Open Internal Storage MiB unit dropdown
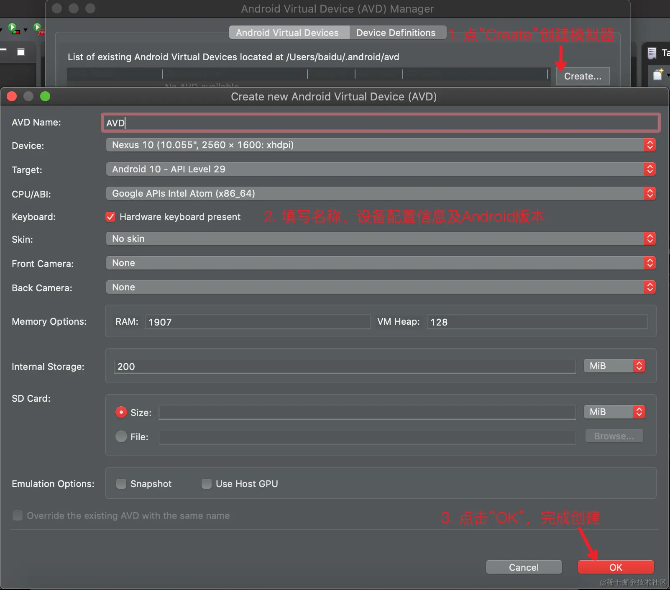This screenshot has width=670, height=590. pos(614,366)
